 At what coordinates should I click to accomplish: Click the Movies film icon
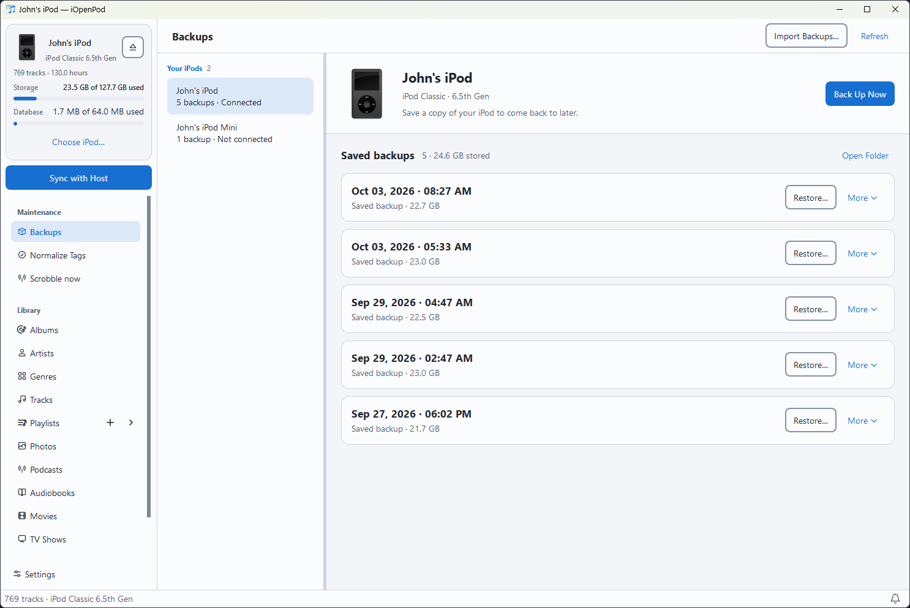22,516
